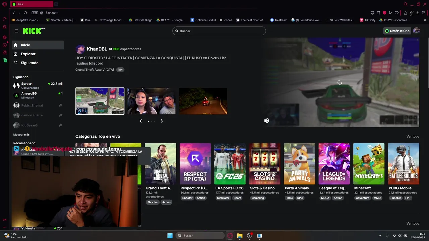Open Instagram in the Opera sidebar
The height and width of the screenshot is (241, 429).
pos(5,53)
